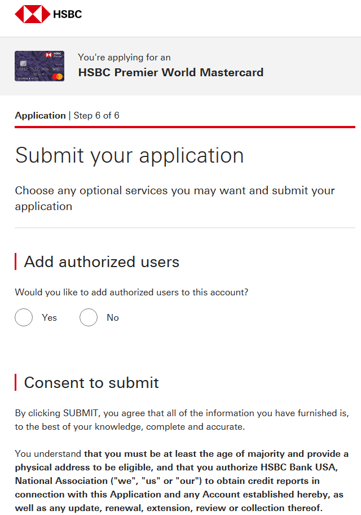
Task: Click the 'No' label text
Action: coord(113,318)
